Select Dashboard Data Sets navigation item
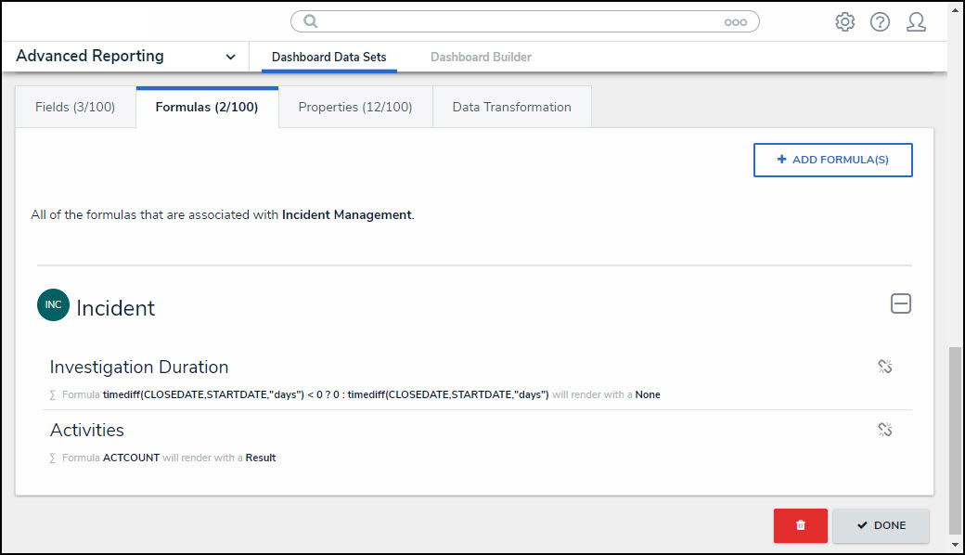Viewport: 965px width, 555px height. pyautogui.click(x=328, y=57)
